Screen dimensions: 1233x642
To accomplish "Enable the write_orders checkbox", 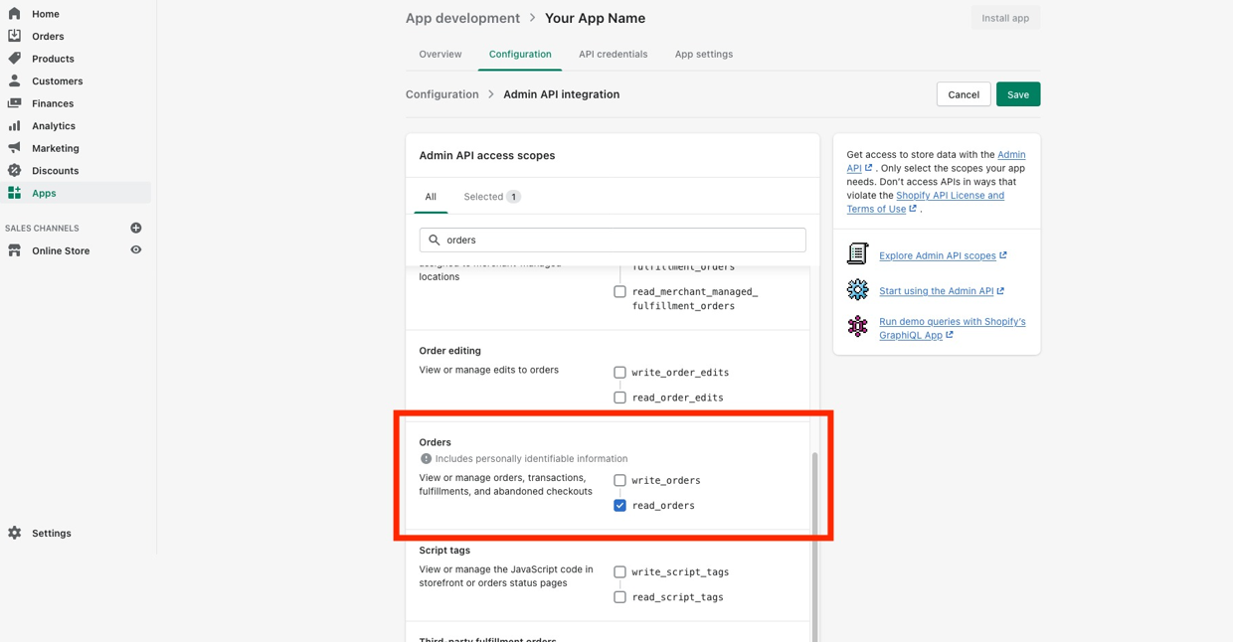I will (619, 480).
